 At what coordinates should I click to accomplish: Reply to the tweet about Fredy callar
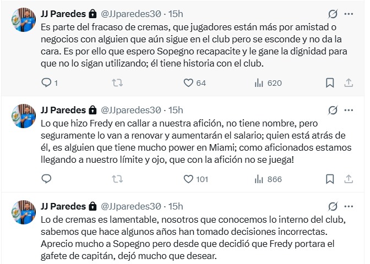tap(47, 179)
